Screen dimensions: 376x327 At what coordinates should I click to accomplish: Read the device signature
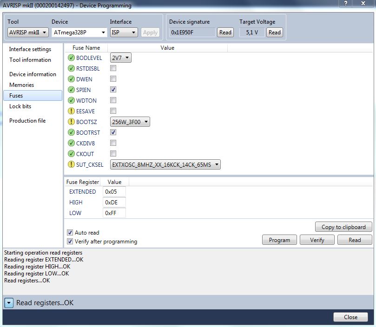coord(225,33)
